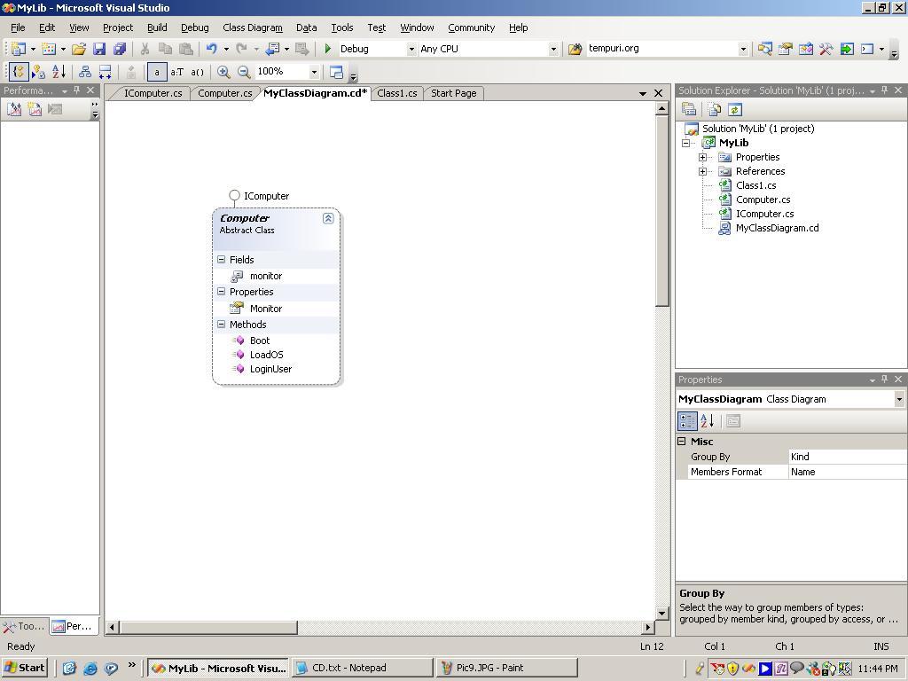The height and width of the screenshot is (681, 908).
Task: Expand the Properties node in Solution Explorer
Action: [702, 157]
